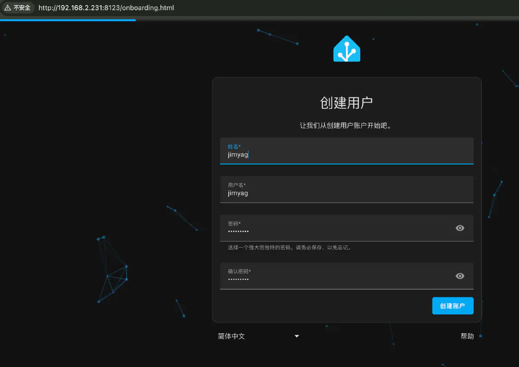This screenshot has height=367, width=519.
Task: Open the 简体中文 language selector
Action: click(x=232, y=336)
